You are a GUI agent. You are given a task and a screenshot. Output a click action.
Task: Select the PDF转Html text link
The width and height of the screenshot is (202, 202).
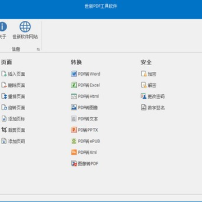click(88, 97)
